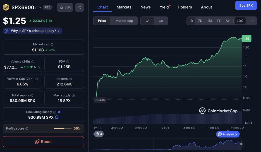The height and width of the screenshot is (152, 261).
Task: Open Vol/Mkt Cap (24h) info icon
Action: tap(36, 79)
